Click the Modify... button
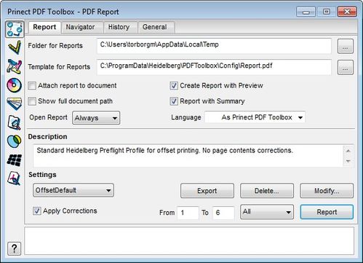 (327, 191)
